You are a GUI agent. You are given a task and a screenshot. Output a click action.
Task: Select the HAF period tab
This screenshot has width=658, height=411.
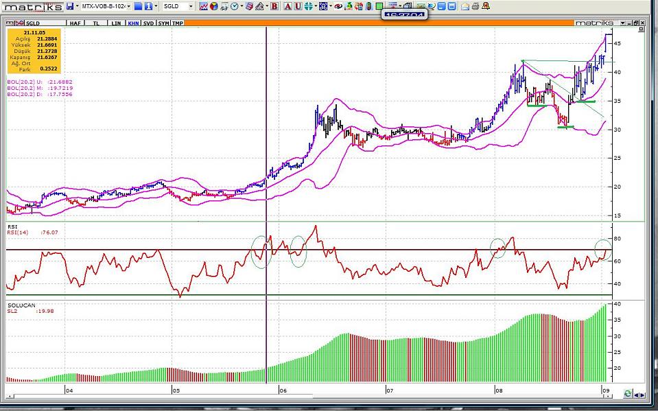(75, 23)
